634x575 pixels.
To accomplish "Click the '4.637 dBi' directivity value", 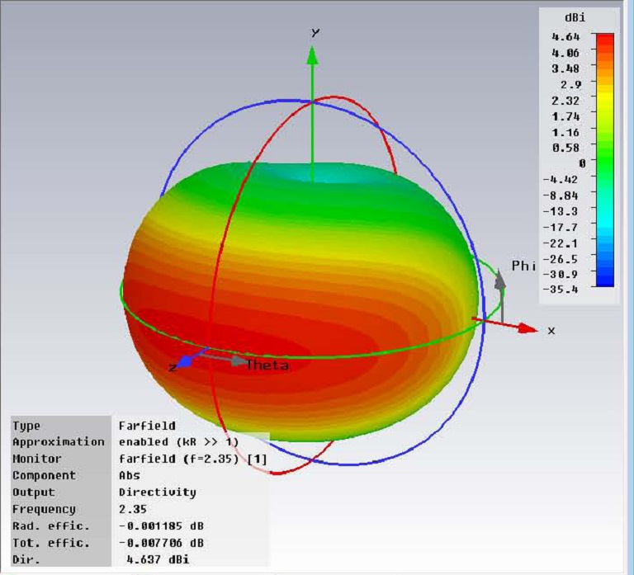I will (x=158, y=559).
